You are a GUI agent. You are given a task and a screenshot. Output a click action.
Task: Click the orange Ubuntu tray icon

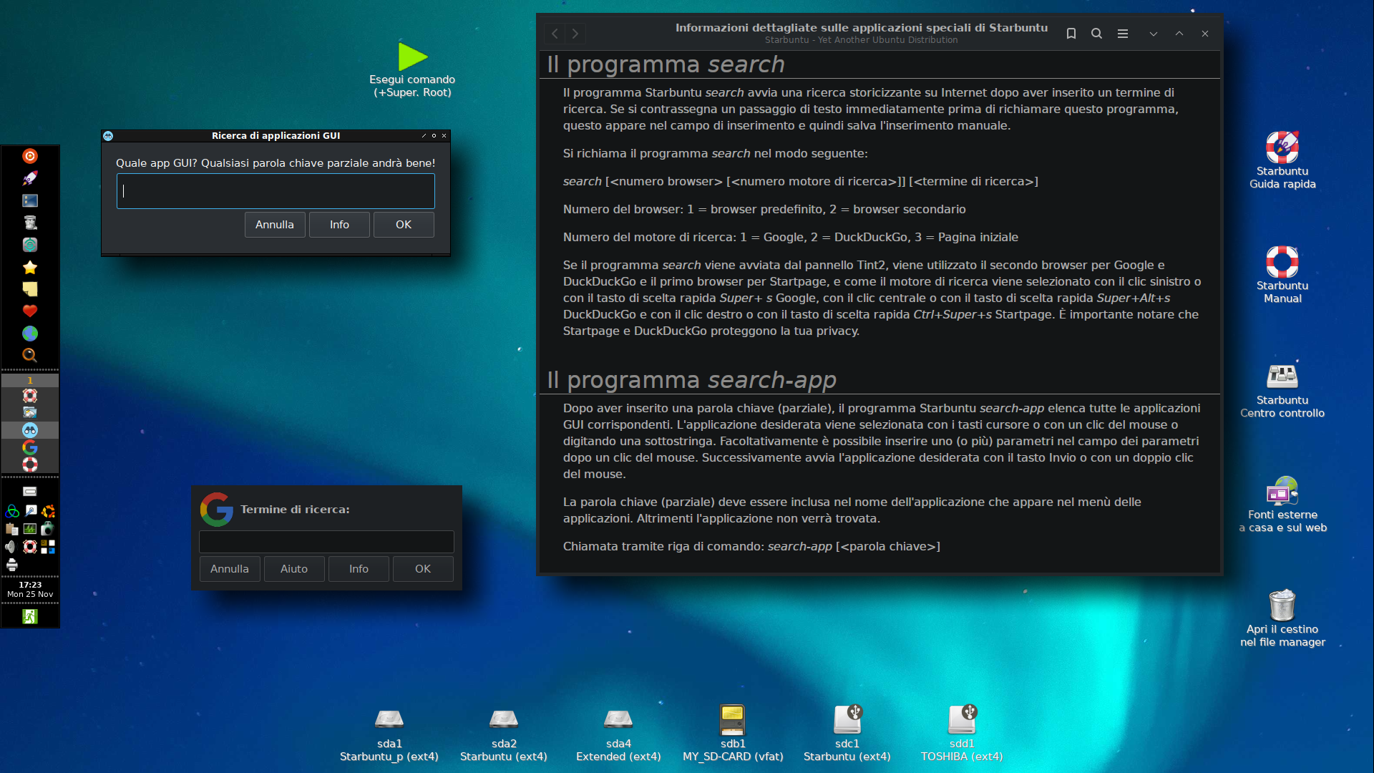[48, 511]
